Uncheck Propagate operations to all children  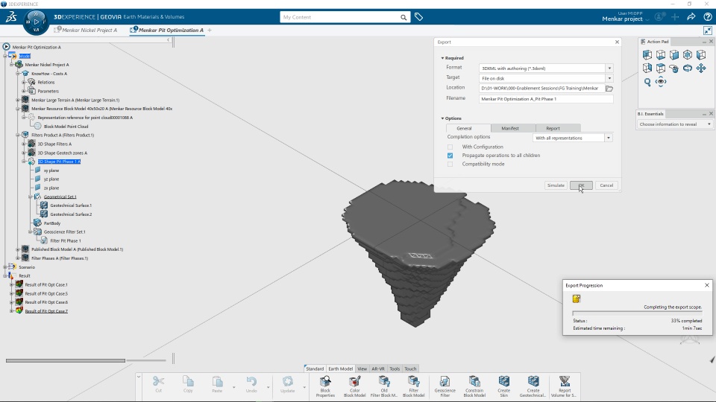(x=450, y=156)
